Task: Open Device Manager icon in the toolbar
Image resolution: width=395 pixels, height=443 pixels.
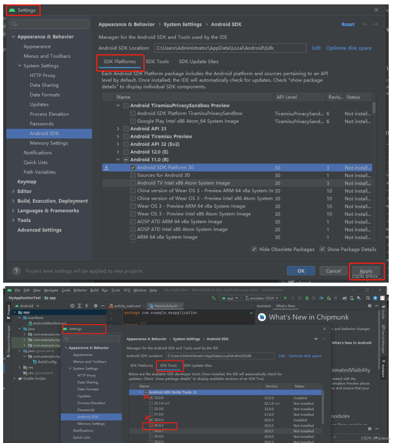Action: click(352, 298)
